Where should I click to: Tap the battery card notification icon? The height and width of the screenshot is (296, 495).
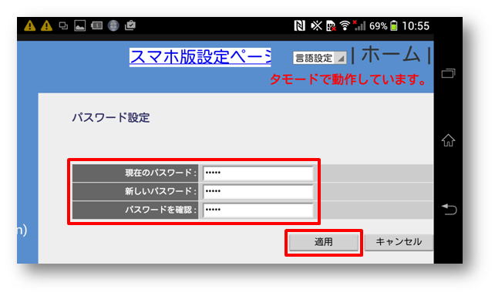click(96, 25)
